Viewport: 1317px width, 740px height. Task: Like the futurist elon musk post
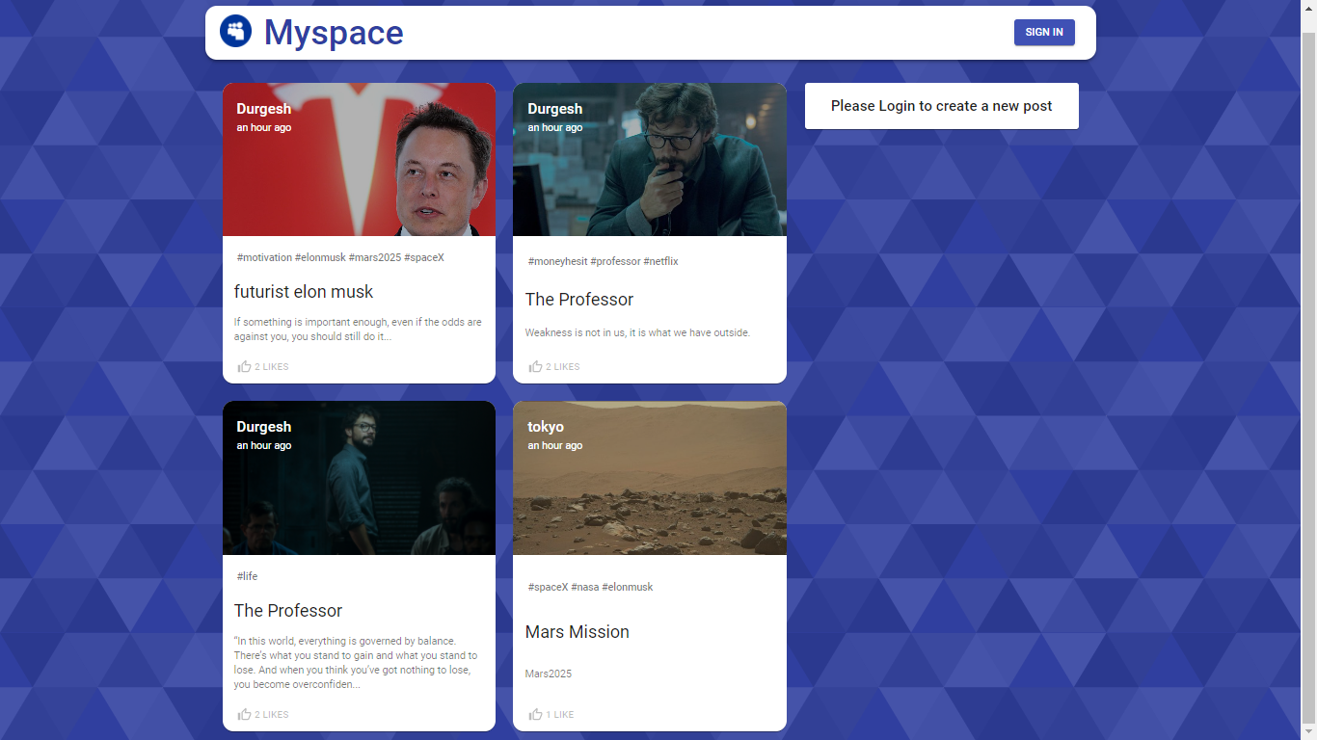(263, 366)
